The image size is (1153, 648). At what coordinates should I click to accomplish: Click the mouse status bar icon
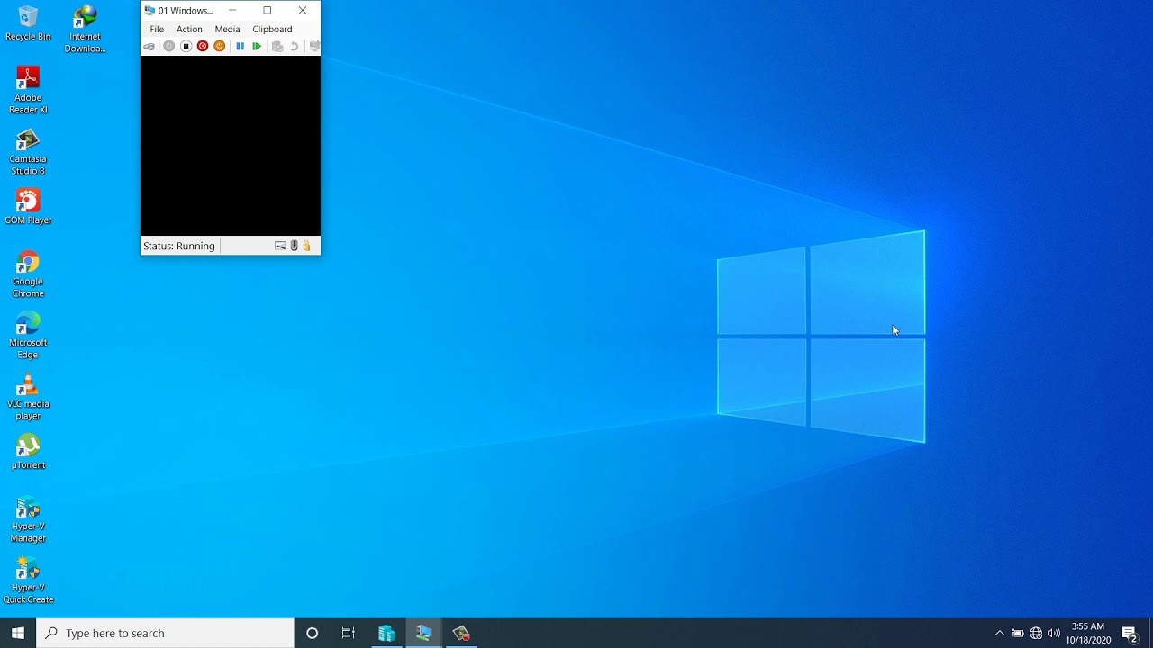(x=294, y=246)
